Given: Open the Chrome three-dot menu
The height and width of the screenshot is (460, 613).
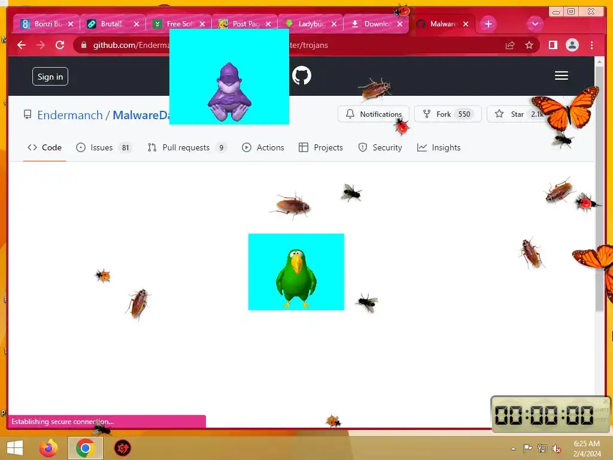Looking at the screenshot, I should point(591,46).
